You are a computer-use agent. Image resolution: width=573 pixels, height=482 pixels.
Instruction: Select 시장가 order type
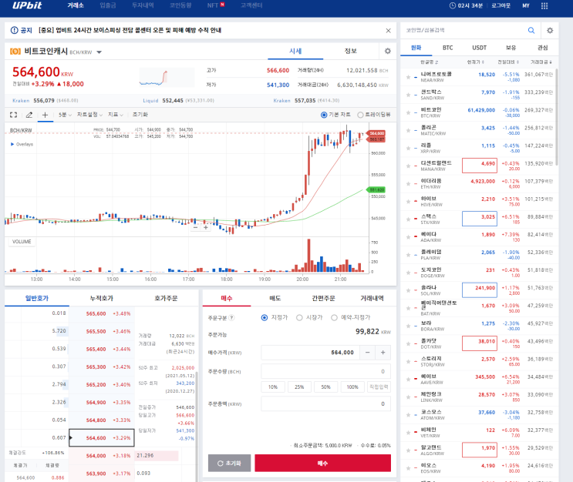[299, 318]
